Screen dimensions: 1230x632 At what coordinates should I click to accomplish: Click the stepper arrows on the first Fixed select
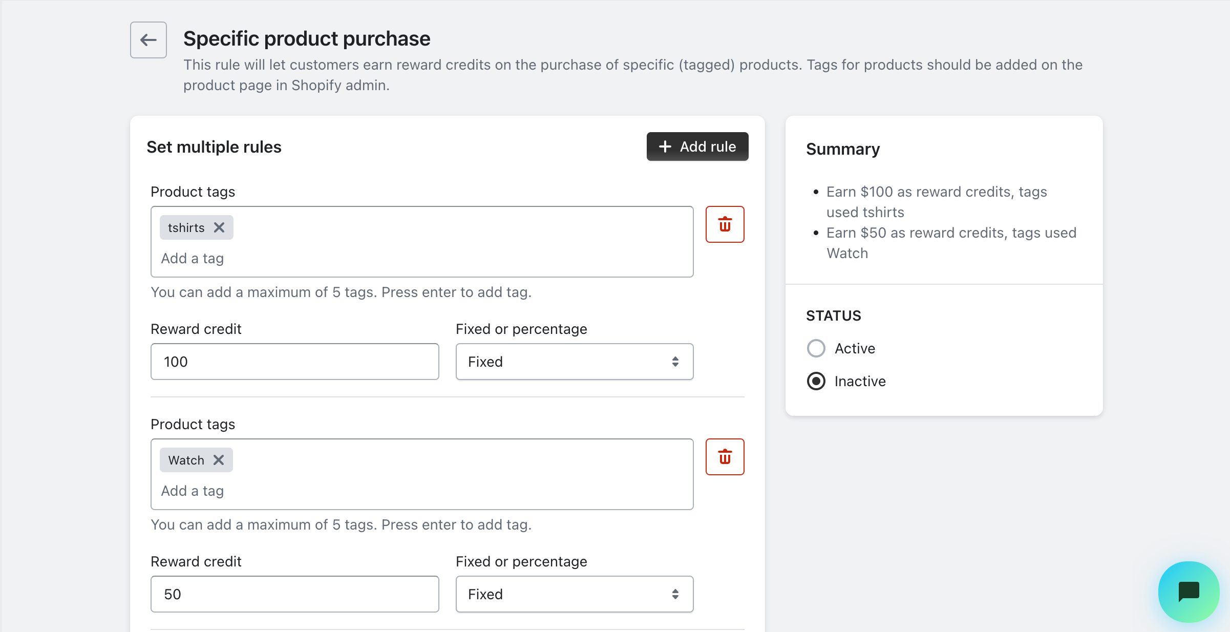675,362
